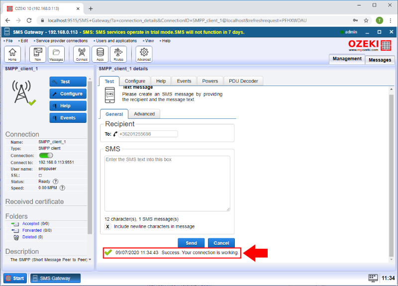Click the OZEKI logo
The width and height of the screenshot is (398, 286).
pos(370,45)
